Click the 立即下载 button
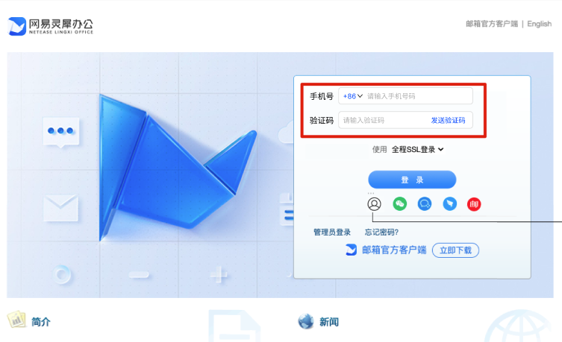Viewport: 562px width, 342px height. point(455,250)
